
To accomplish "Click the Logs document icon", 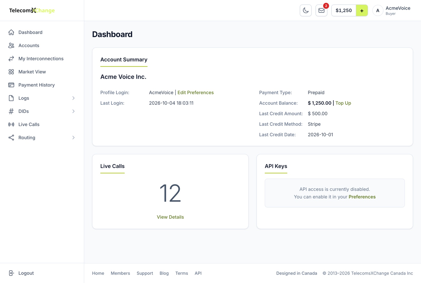I will point(11,98).
